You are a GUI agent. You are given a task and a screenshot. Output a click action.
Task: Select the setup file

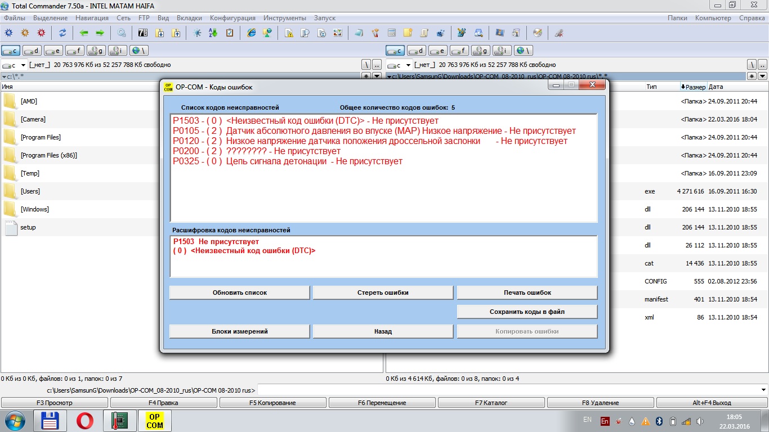[x=28, y=227]
